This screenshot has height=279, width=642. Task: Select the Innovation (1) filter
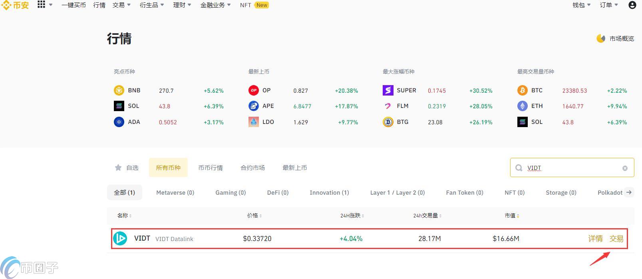pos(329,192)
